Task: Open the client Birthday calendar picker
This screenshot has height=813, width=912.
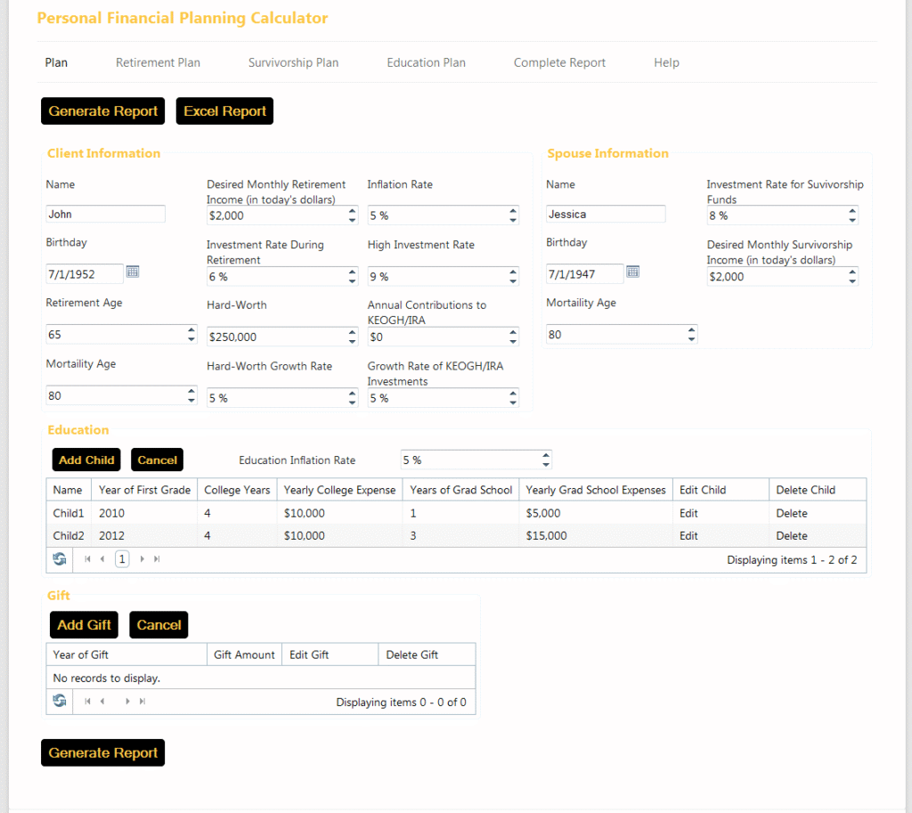Action: [132, 272]
